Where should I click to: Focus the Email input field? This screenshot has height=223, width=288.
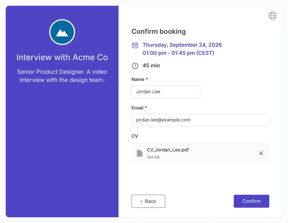[x=200, y=120]
